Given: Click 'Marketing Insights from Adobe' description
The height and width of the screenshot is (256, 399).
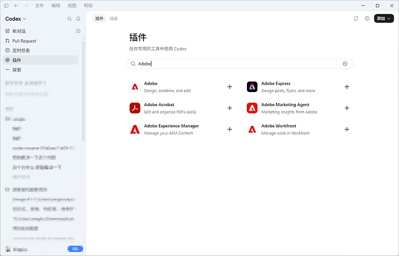Looking at the screenshot, I should click(289, 112).
